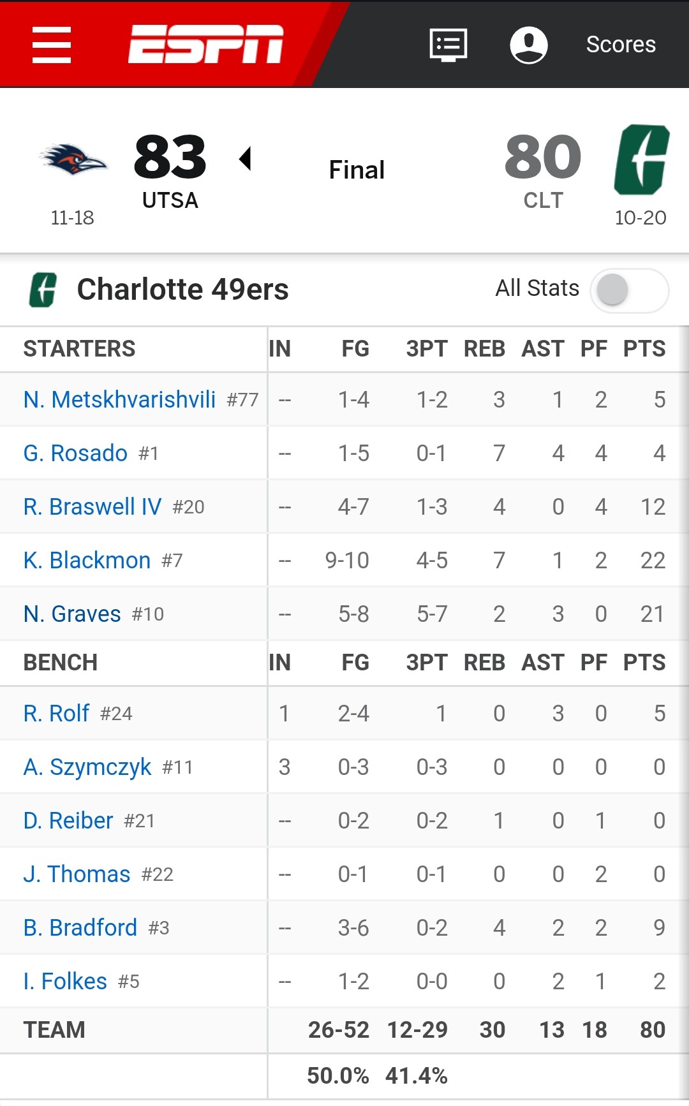Tap the UTSA Roadrunners team logo
Screen dimensions: 689x1106
click(73, 159)
